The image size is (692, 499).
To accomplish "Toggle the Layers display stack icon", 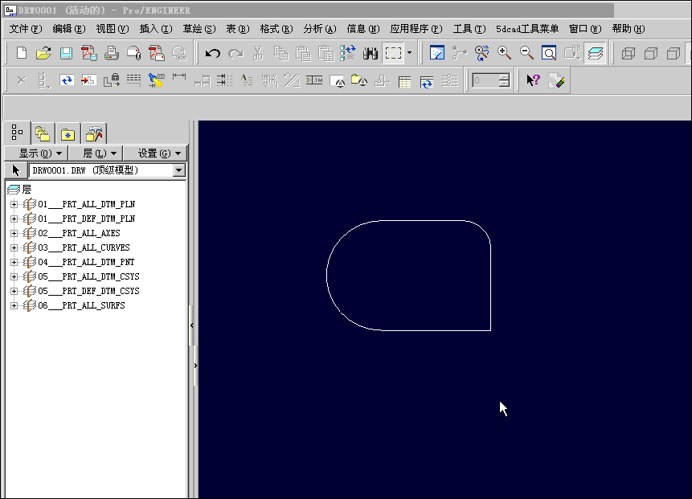I will coord(595,53).
